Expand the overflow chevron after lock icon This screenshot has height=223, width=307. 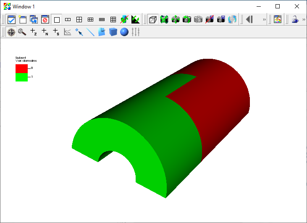pyautogui.click(x=304, y=19)
